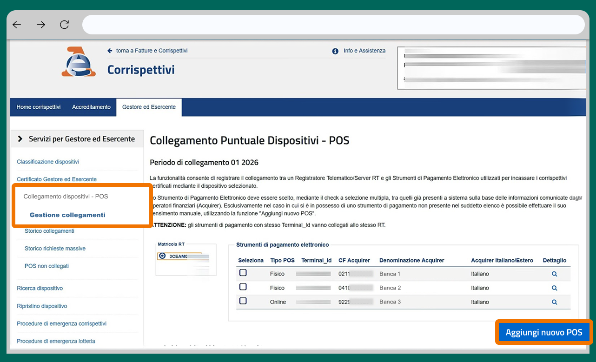Select the Matricola RT radio button
Viewport: 596px width, 362px height.
162,256
